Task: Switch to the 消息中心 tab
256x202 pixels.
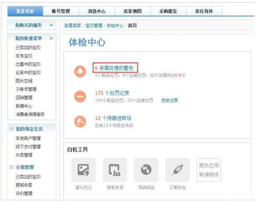Action: coord(97,11)
